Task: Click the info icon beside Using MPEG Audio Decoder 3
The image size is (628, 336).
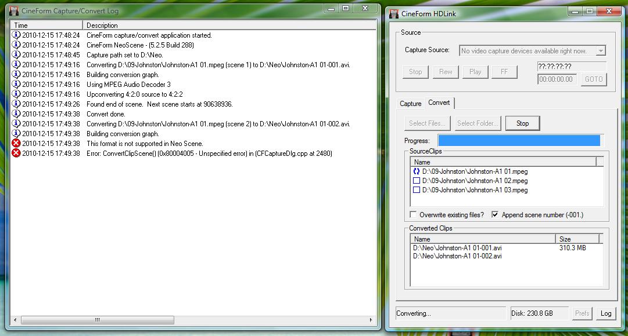Action: [x=16, y=85]
